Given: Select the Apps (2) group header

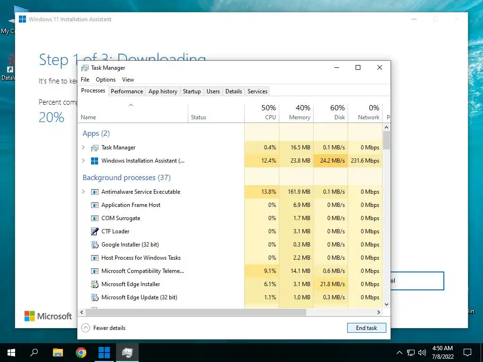Looking at the screenshot, I should pos(96,133).
